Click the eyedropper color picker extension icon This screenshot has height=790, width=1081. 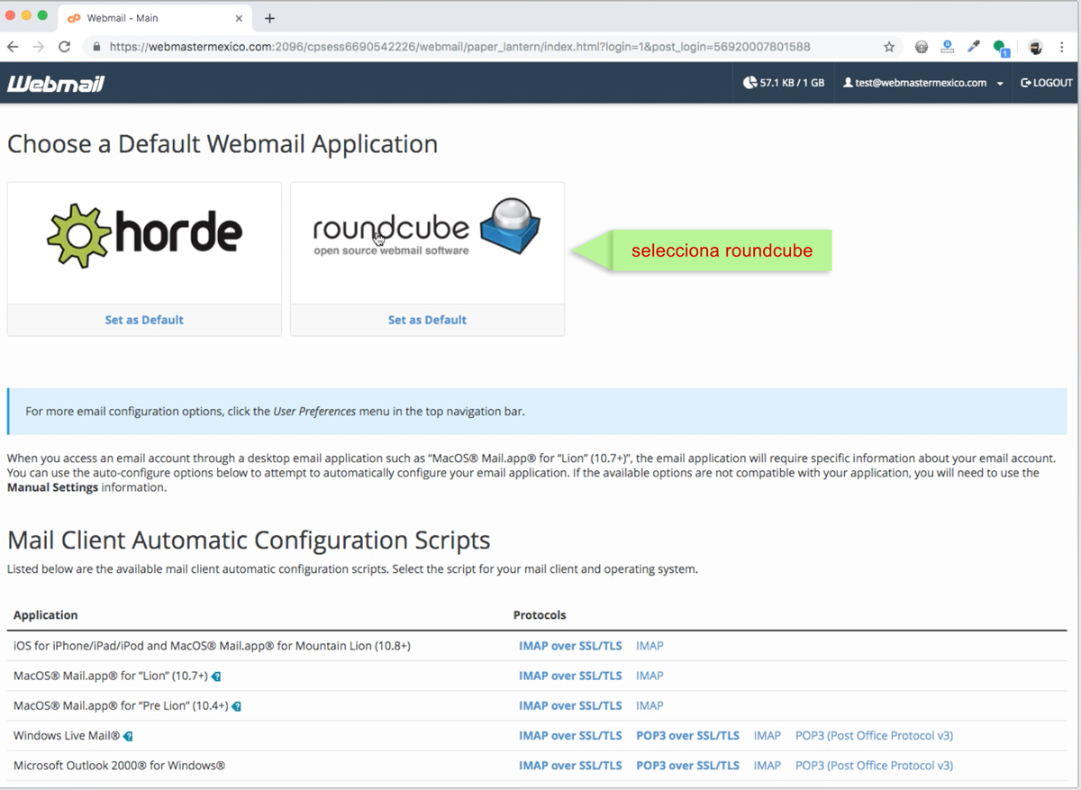click(x=973, y=47)
